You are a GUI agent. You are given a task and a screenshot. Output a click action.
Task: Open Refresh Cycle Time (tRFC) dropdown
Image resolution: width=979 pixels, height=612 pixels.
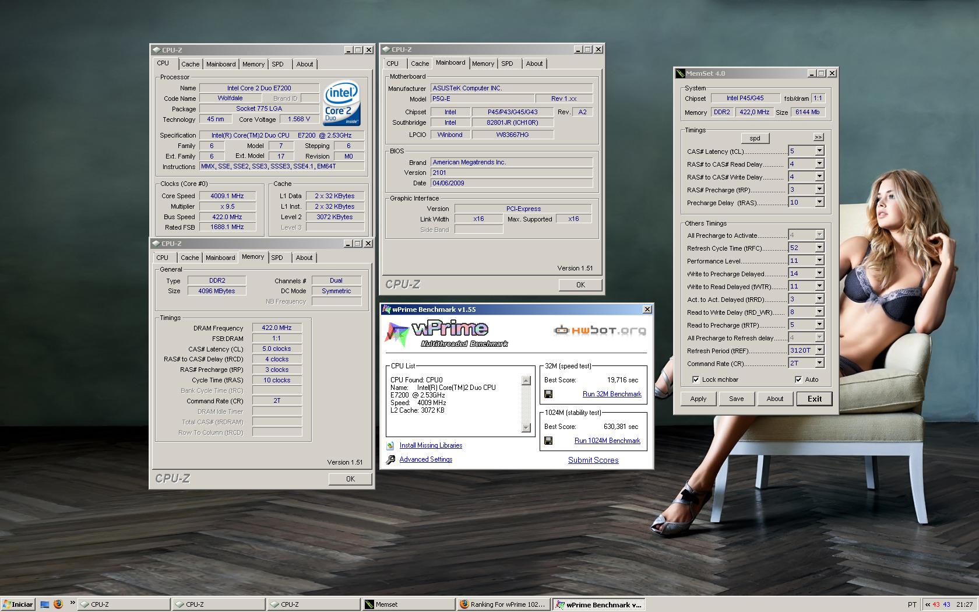click(819, 248)
